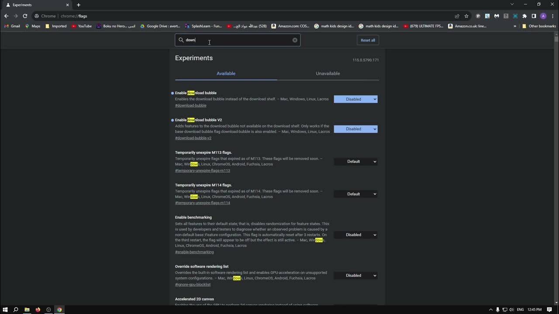This screenshot has width=559, height=314.
Task: Open File Explorer from the taskbar
Action: coord(27,310)
